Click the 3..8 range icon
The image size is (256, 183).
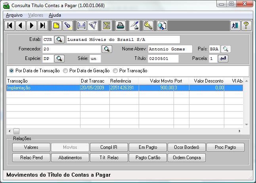click(x=82, y=25)
